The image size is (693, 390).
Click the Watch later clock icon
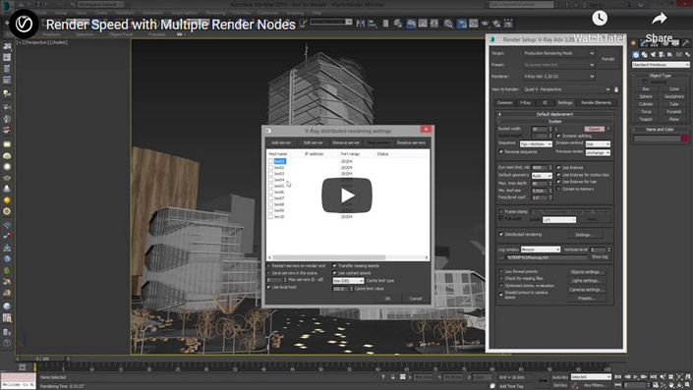point(600,18)
